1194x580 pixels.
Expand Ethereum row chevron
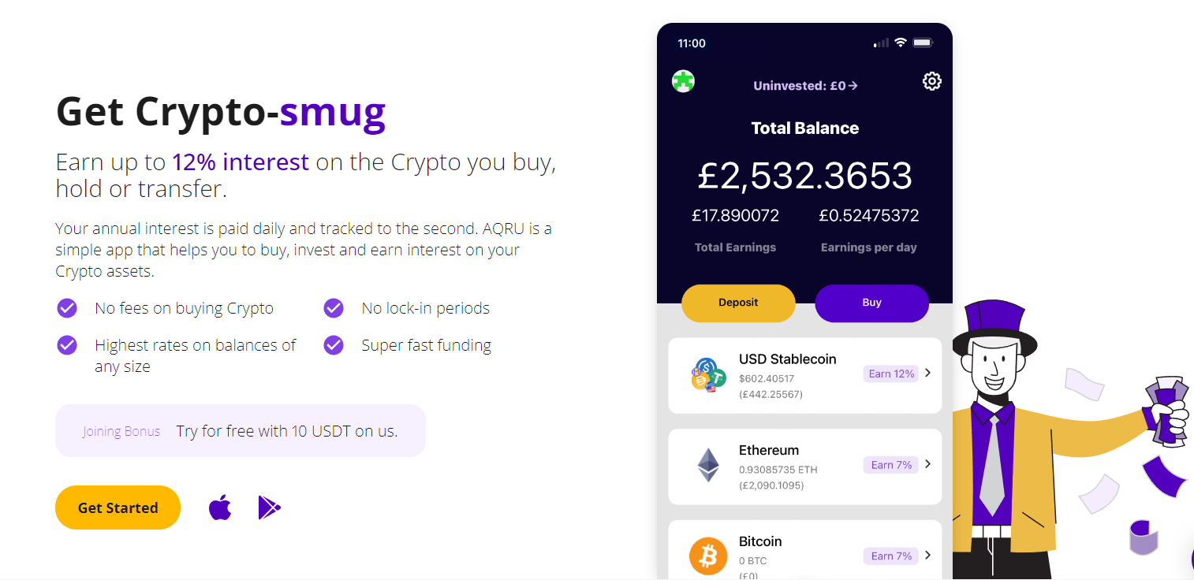click(x=927, y=464)
